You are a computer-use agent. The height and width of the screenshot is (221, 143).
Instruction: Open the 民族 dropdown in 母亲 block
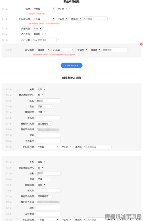44,179
